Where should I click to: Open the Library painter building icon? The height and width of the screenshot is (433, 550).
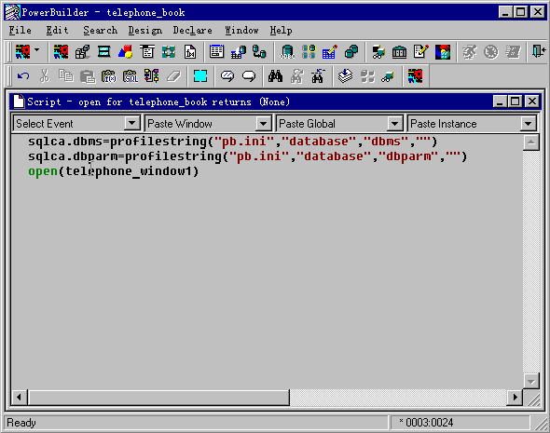(x=400, y=52)
